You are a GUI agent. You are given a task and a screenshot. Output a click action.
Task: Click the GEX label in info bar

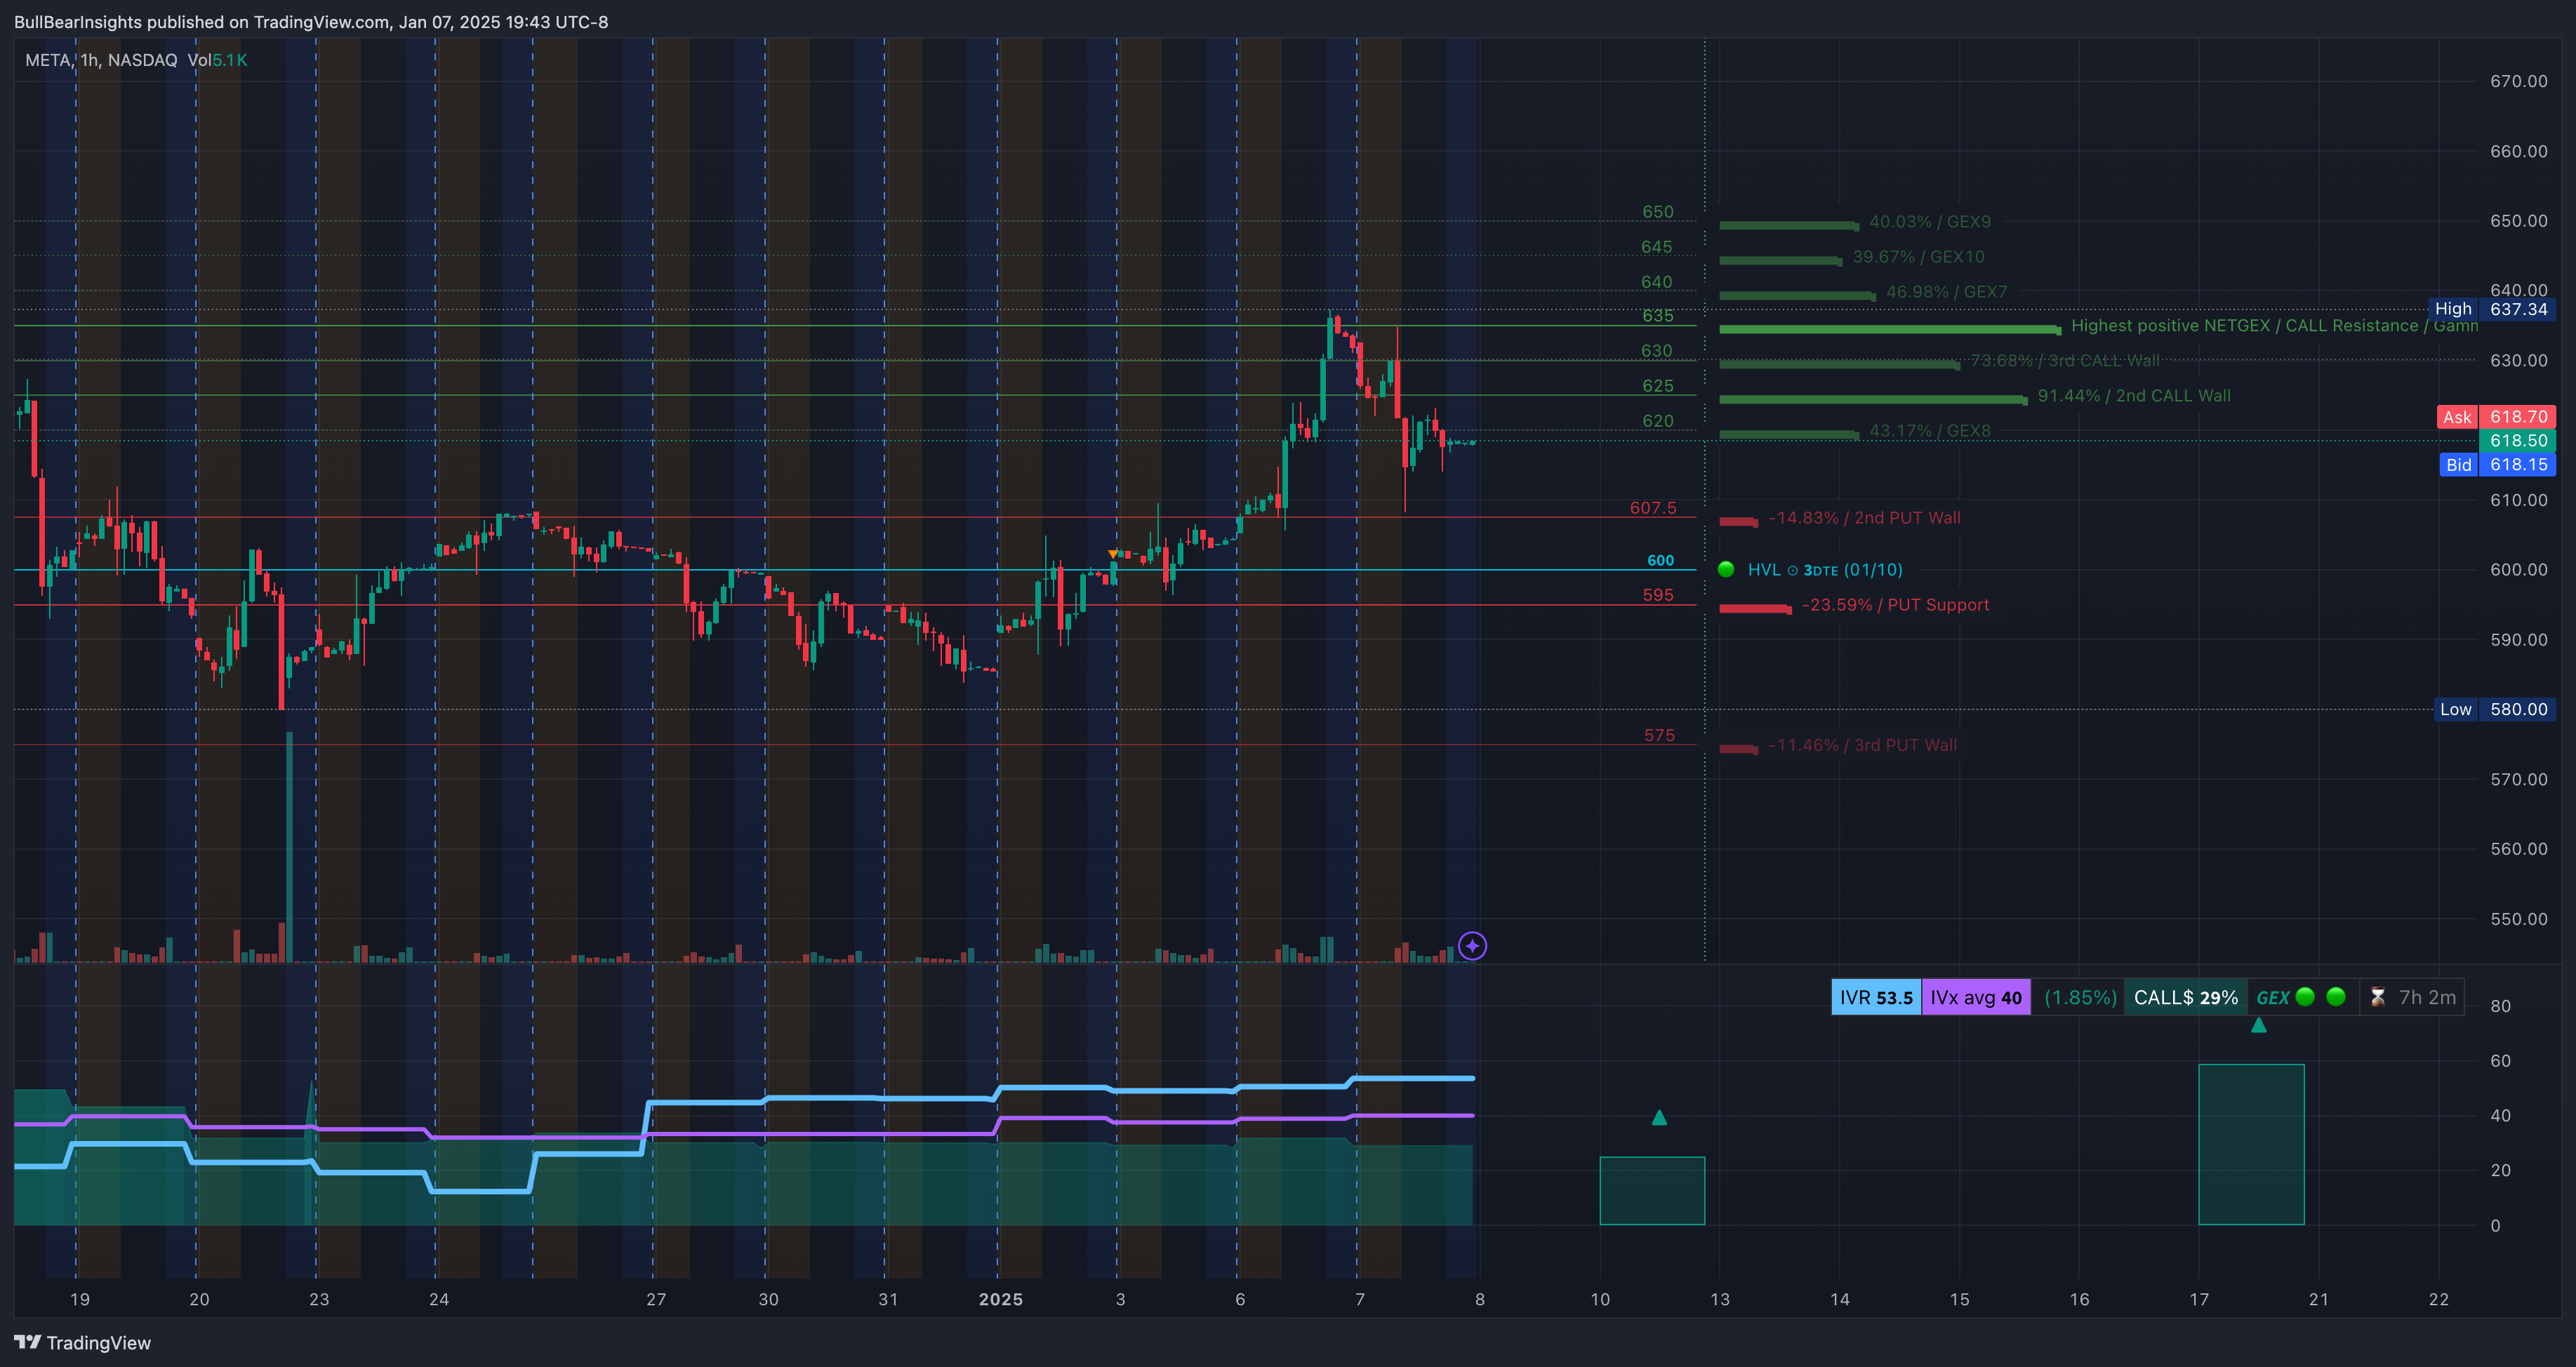point(2272,997)
